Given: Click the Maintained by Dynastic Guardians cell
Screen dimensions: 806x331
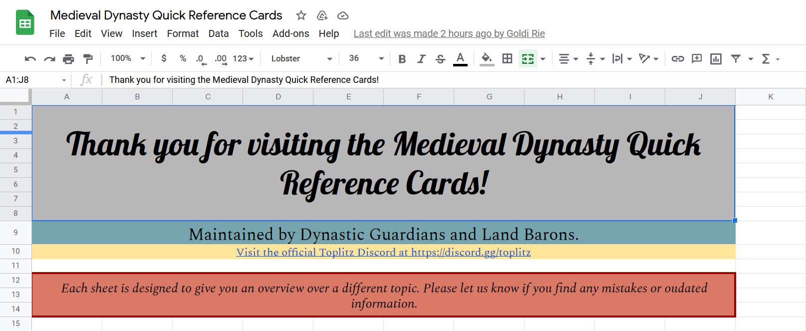Looking at the screenshot, I should 383,233.
